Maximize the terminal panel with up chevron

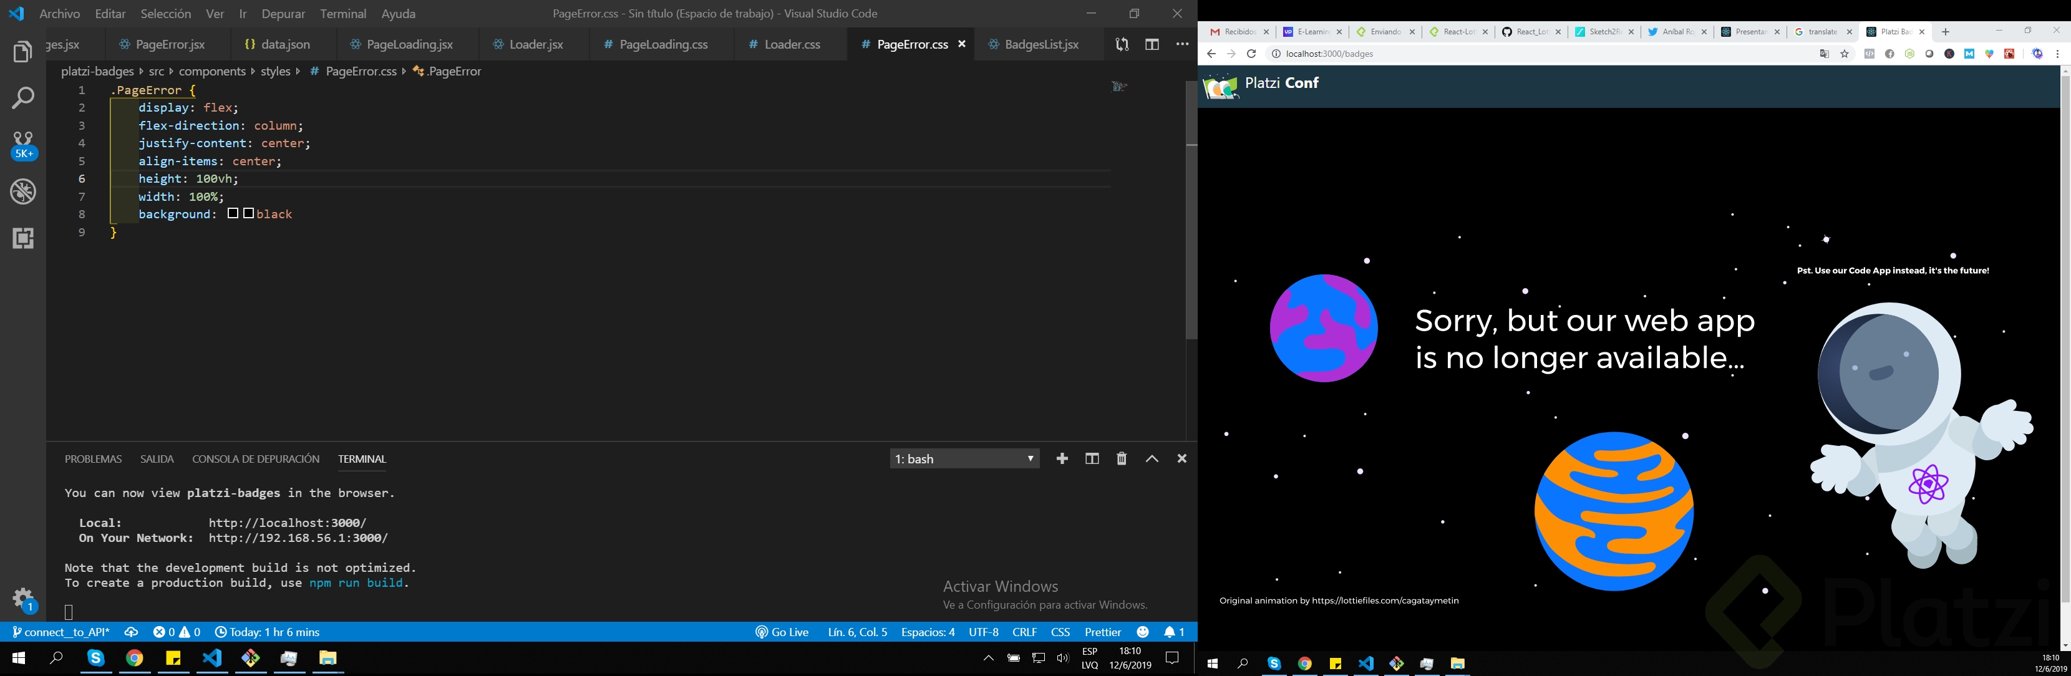point(1152,458)
